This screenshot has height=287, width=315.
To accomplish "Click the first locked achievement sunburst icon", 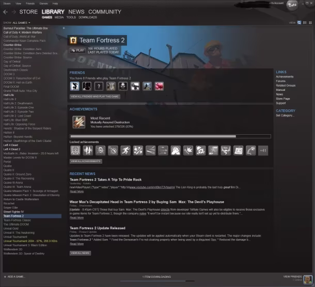I will (75, 151).
